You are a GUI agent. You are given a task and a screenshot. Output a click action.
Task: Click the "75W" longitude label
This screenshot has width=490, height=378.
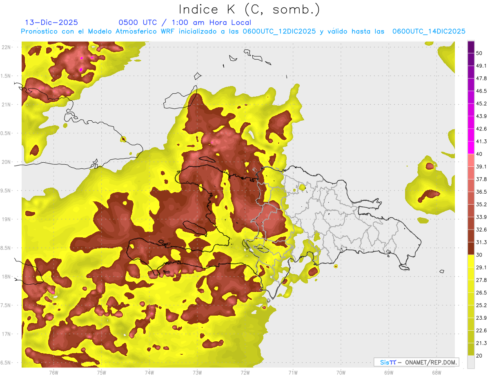[101, 372]
